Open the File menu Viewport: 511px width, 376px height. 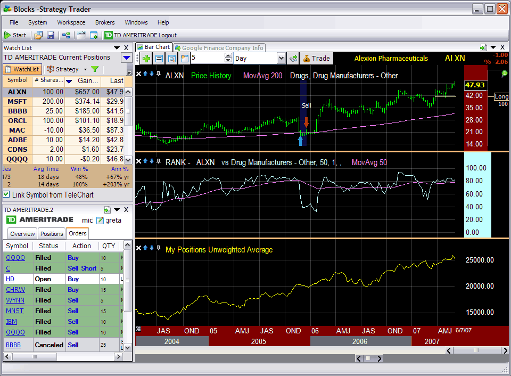click(x=14, y=22)
